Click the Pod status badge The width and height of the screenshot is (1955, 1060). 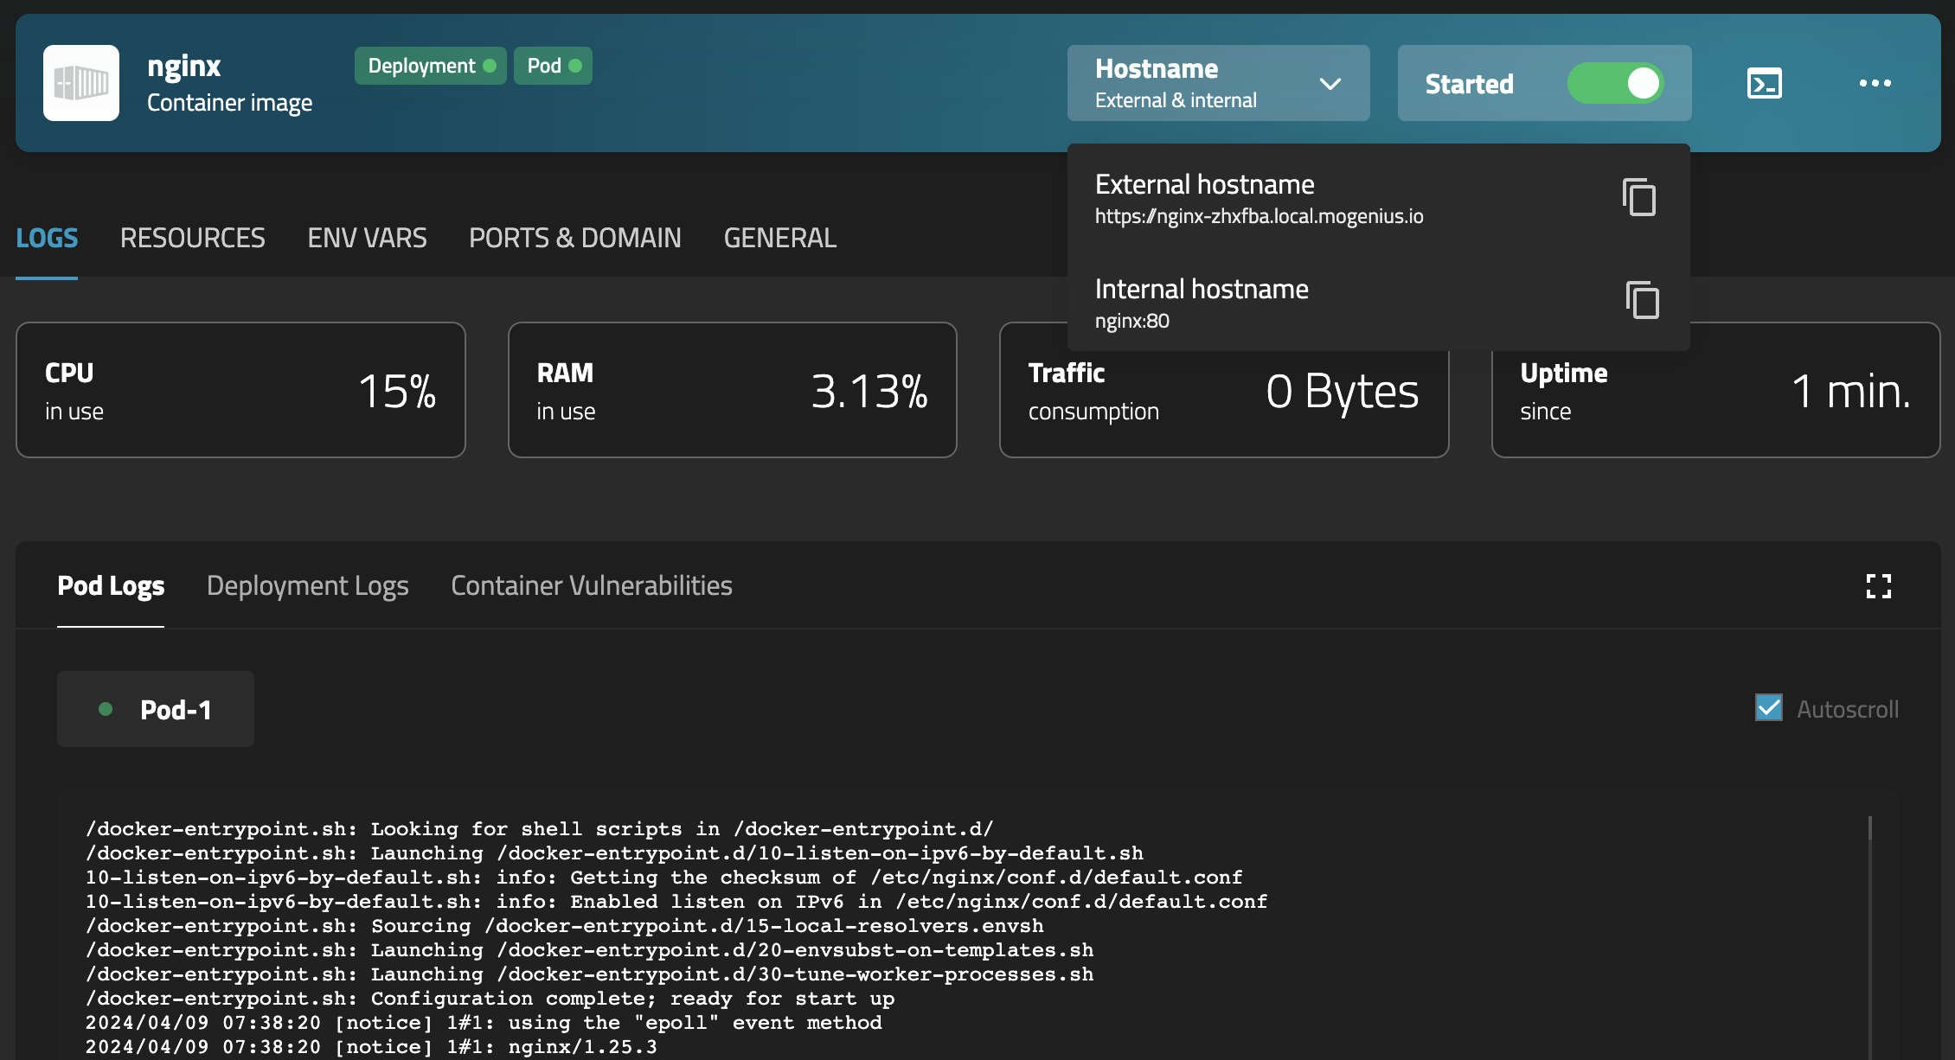pos(553,66)
